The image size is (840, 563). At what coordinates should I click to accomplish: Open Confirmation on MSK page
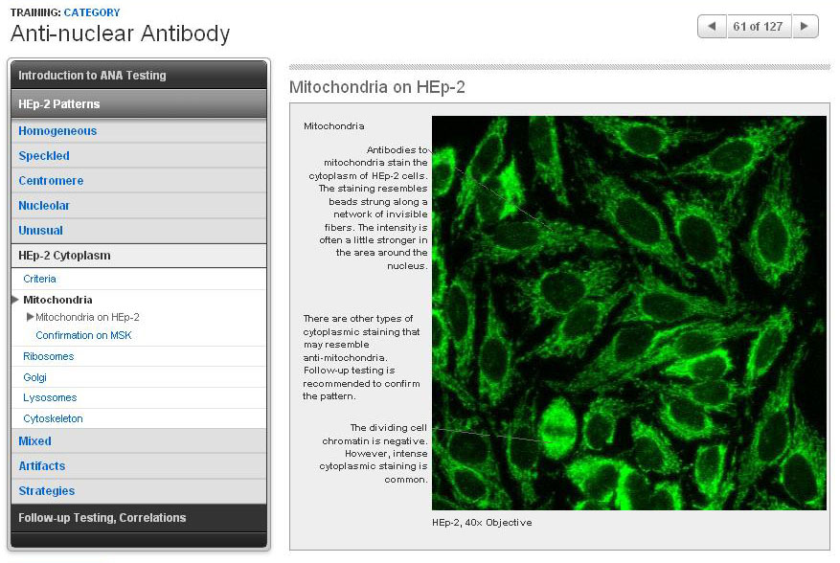83,336
